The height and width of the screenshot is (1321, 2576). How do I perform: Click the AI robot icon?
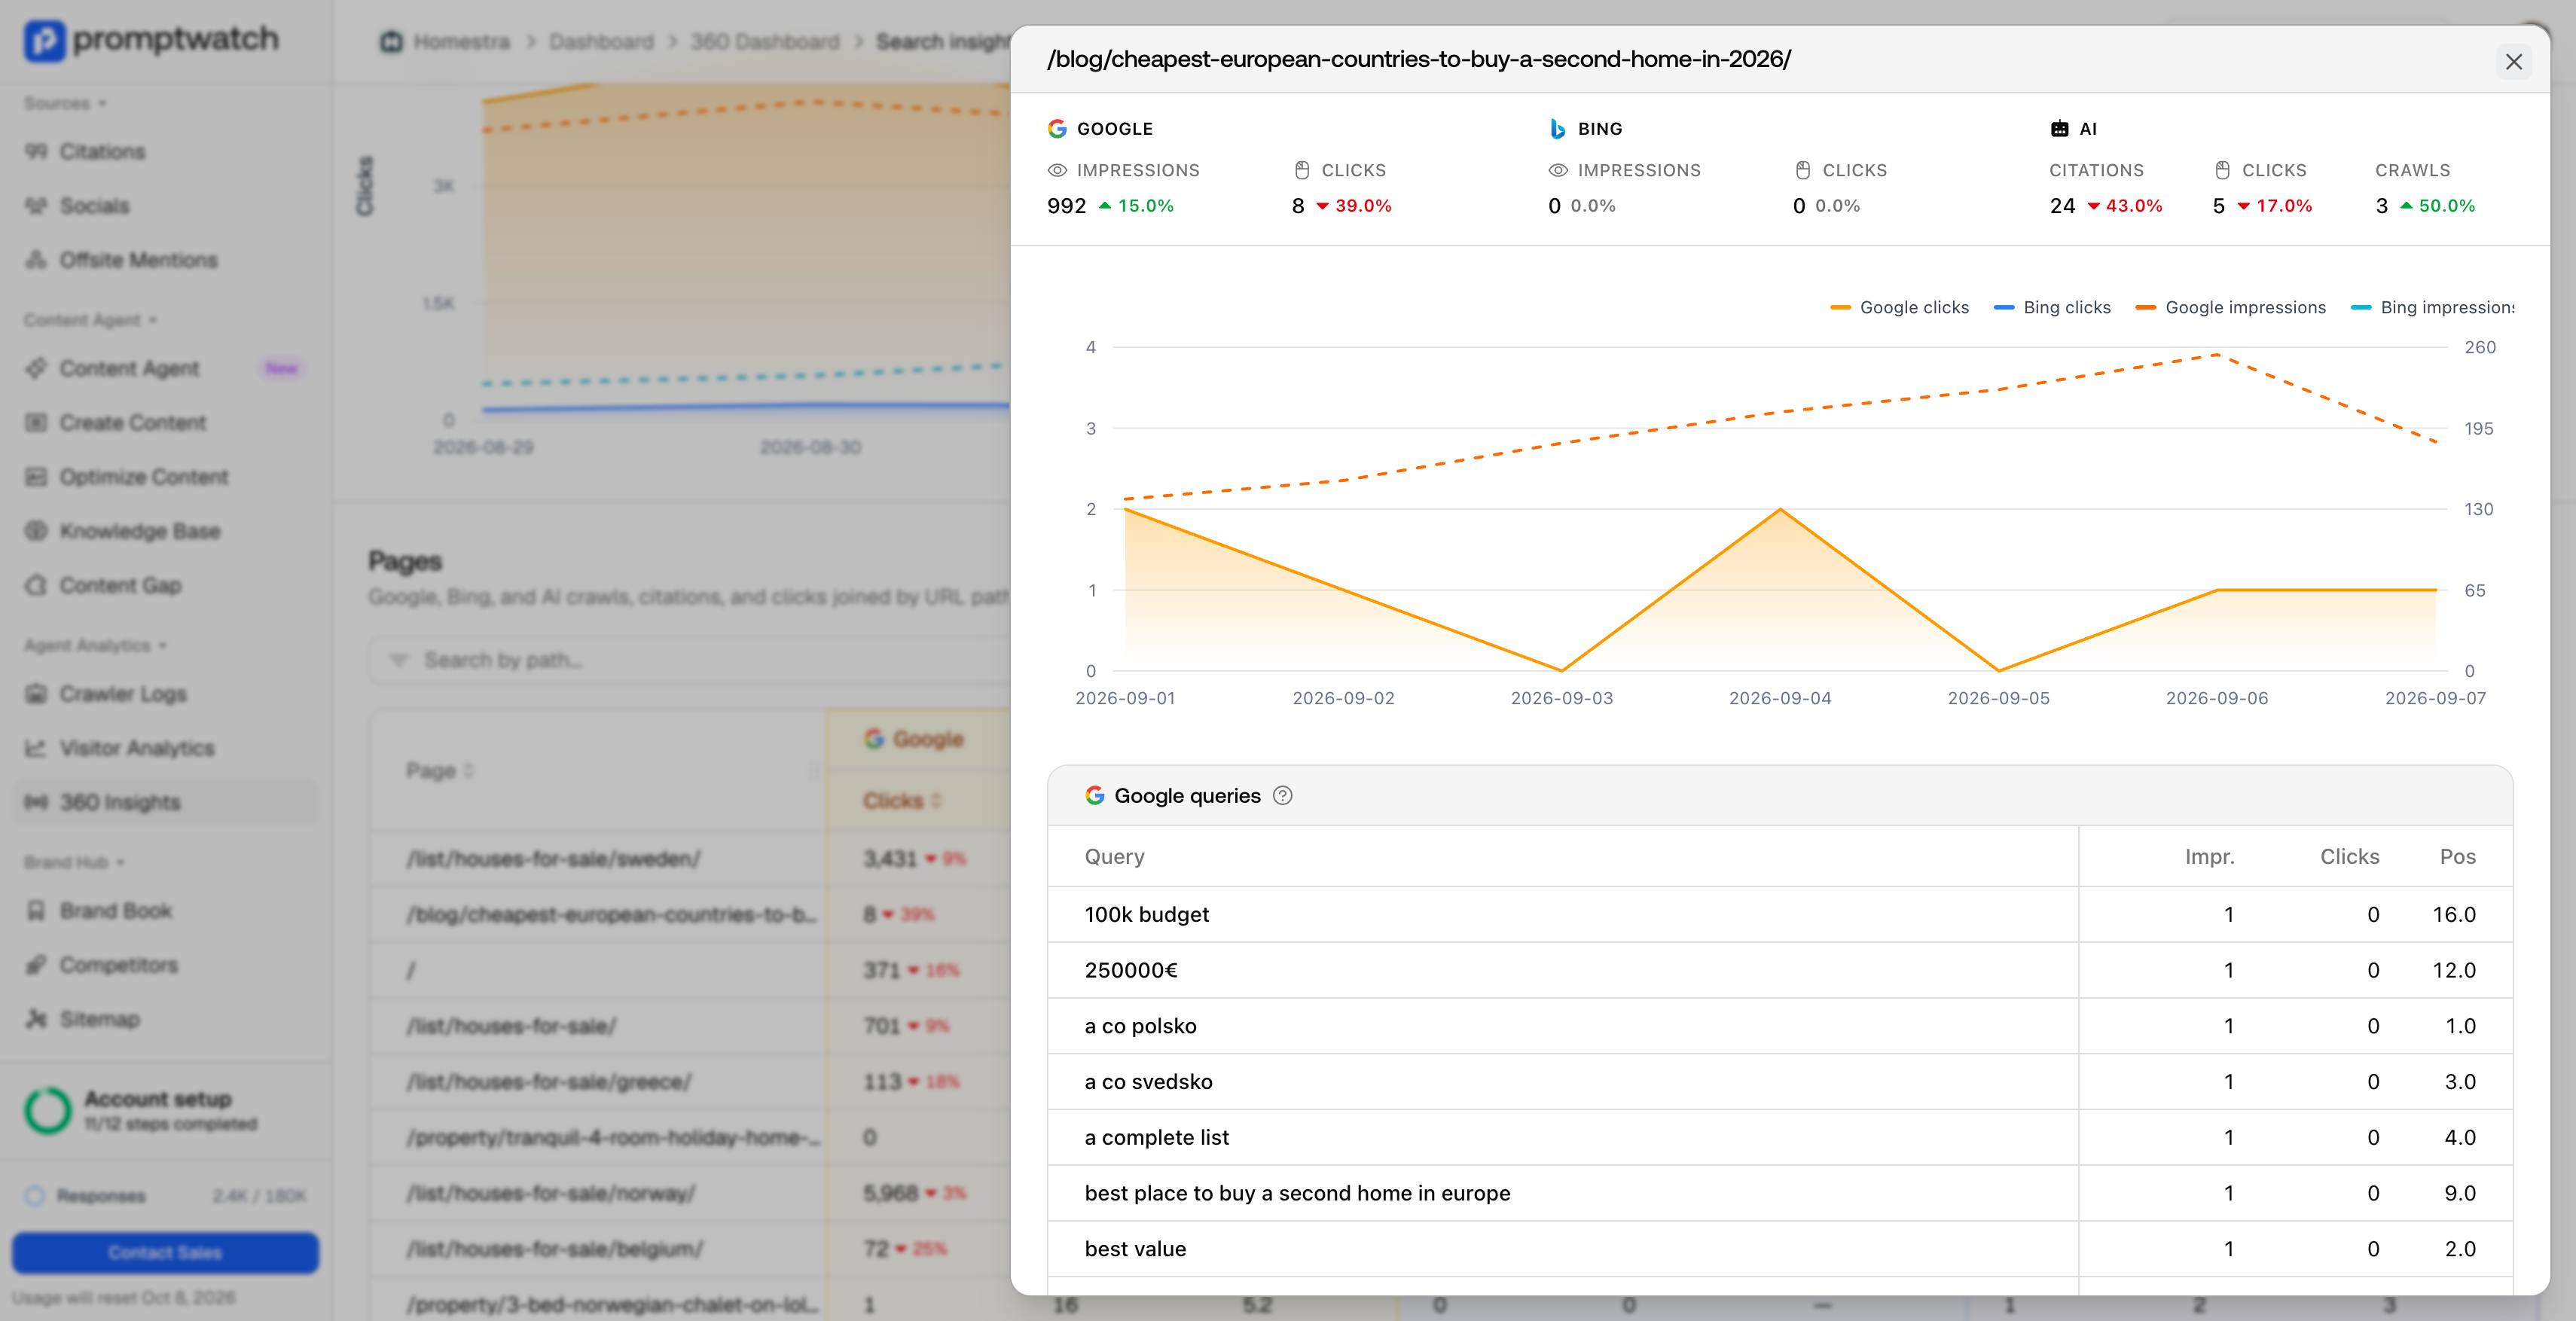click(x=2059, y=129)
